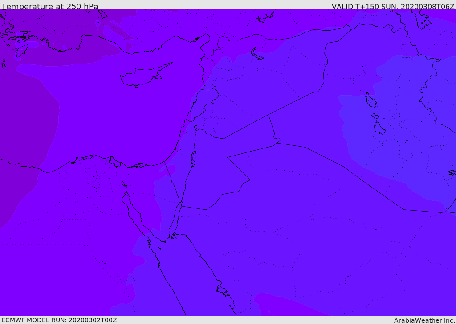Click the 'Temperature at 250 hPa' title
456x324 pixels.
click(x=49, y=7)
